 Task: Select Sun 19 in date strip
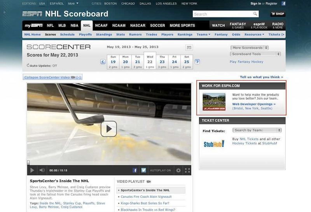pyautogui.click(x=113, y=62)
